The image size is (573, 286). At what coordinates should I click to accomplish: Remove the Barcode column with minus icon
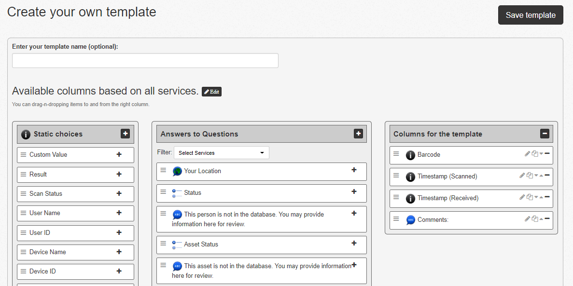click(547, 153)
